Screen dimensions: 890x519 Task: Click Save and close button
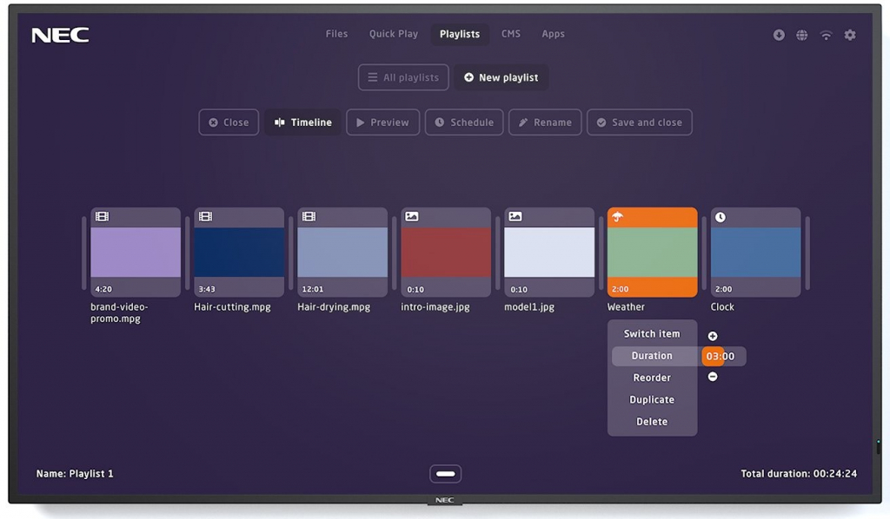(x=639, y=122)
